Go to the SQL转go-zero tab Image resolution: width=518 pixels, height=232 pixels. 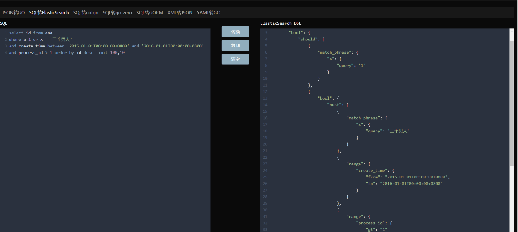(x=117, y=13)
